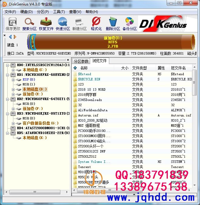Select 新加卷 (E:) in the tree
This screenshot has width=200, height=205.
[32, 94]
